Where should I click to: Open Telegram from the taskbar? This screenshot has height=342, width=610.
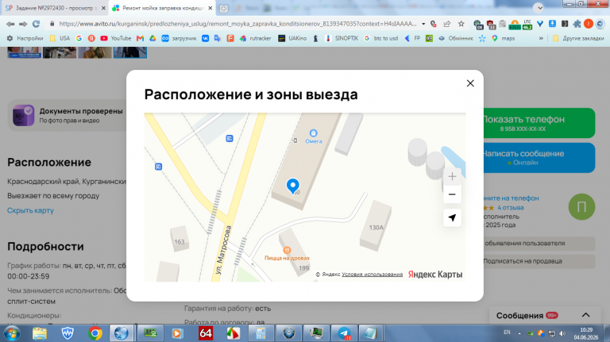pyautogui.click(x=344, y=333)
